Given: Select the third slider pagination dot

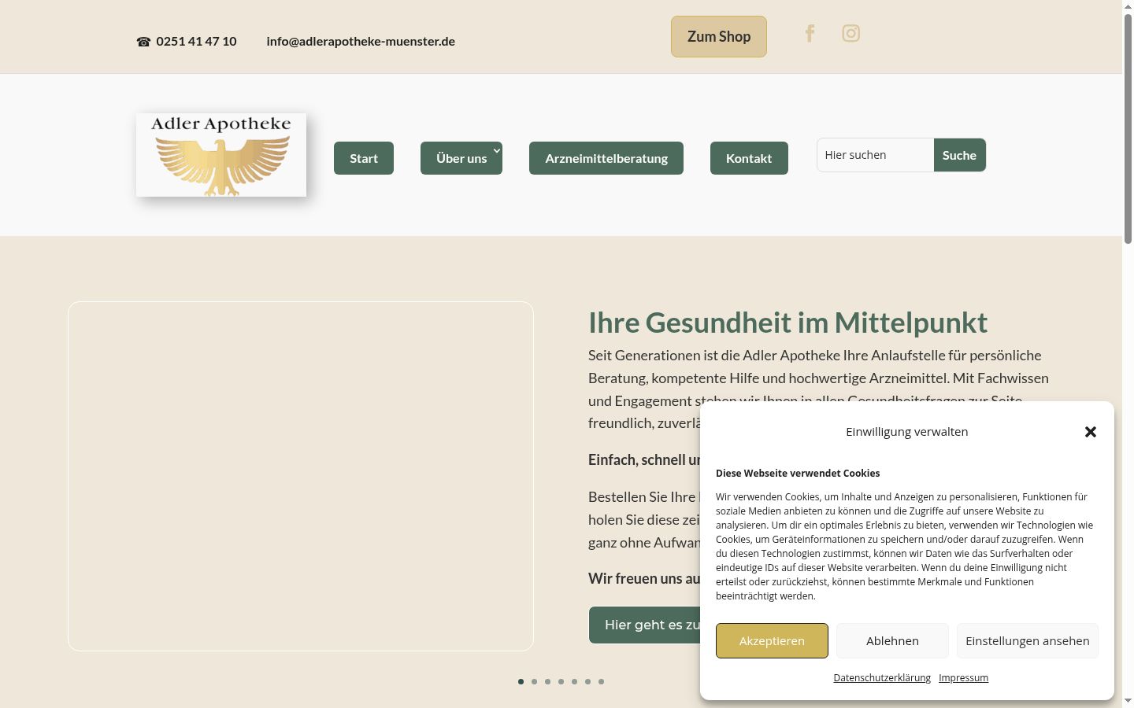Looking at the screenshot, I should [x=547, y=681].
